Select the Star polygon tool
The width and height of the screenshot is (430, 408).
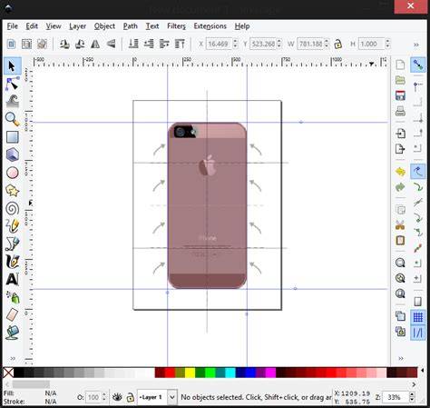(x=12, y=191)
